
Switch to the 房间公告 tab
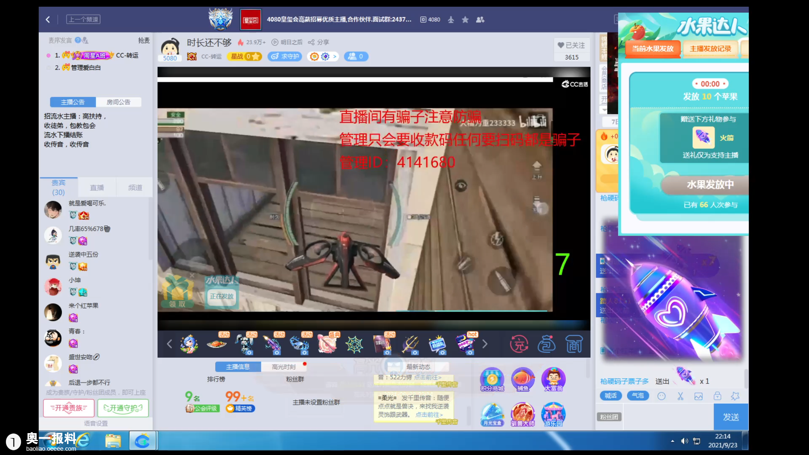tap(118, 102)
